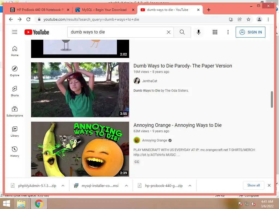This screenshot has height=209, width=279.
Task: Open Dumb Ways to Die Parody title
Action: tap(183, 66)
